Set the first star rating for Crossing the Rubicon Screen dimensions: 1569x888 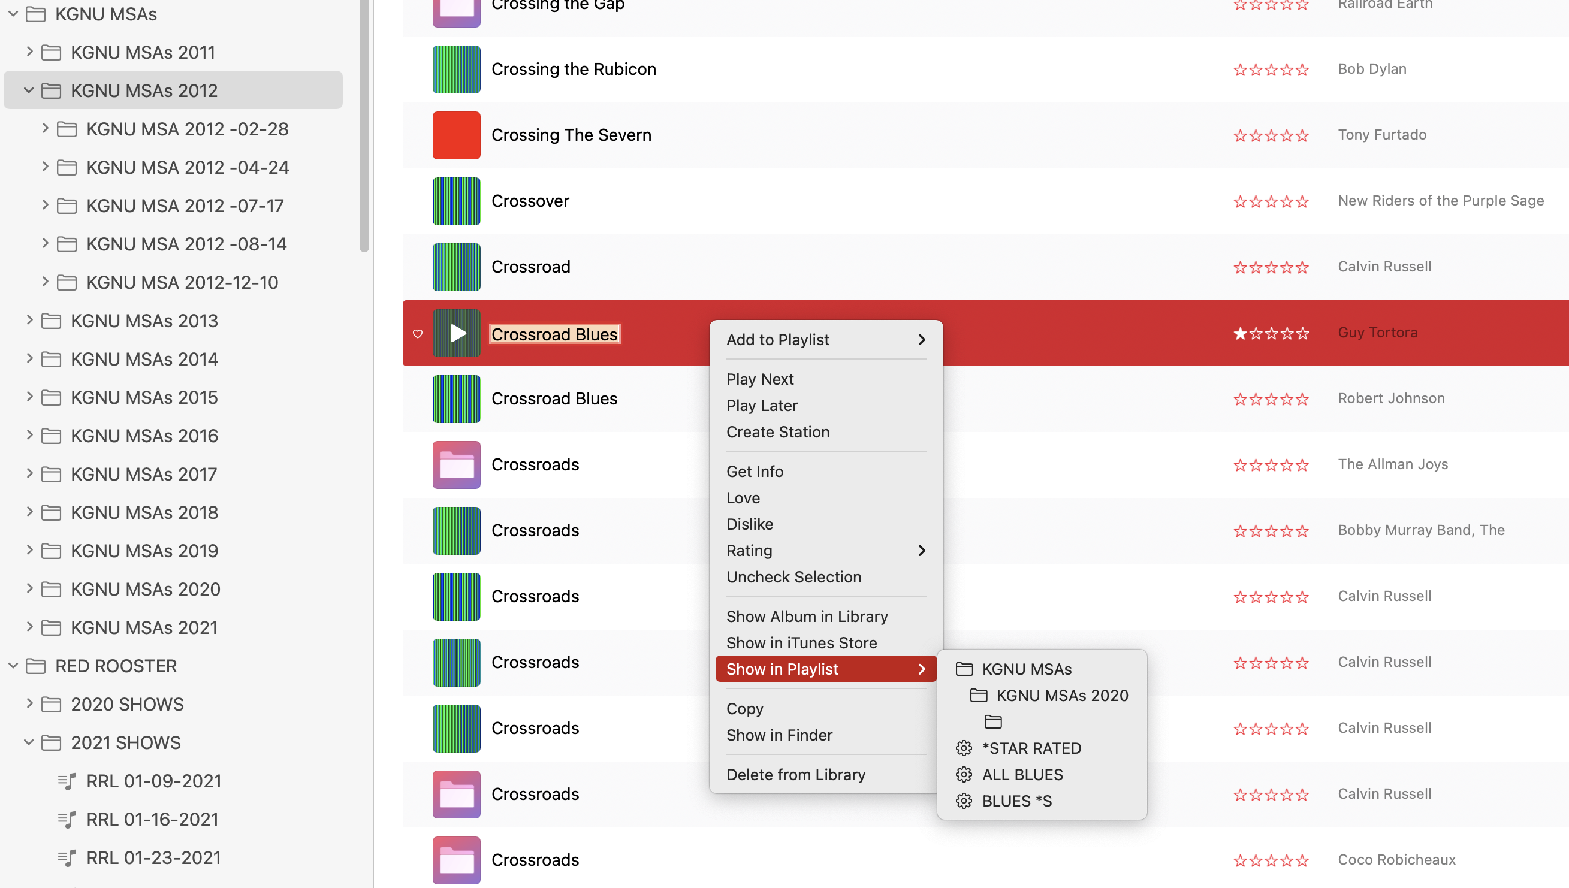coord(1239,70)
